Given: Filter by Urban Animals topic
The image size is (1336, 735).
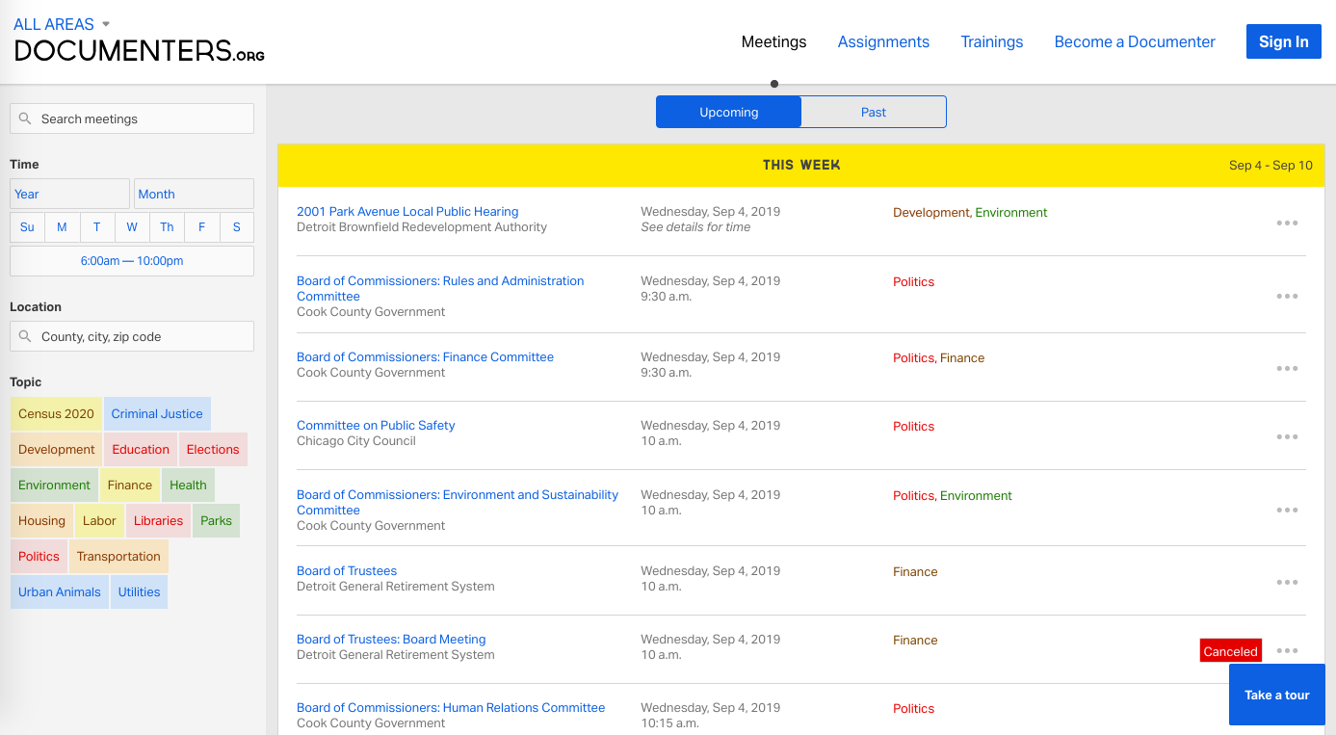Looking at the screenshot, I should click(x=59, y=591).
